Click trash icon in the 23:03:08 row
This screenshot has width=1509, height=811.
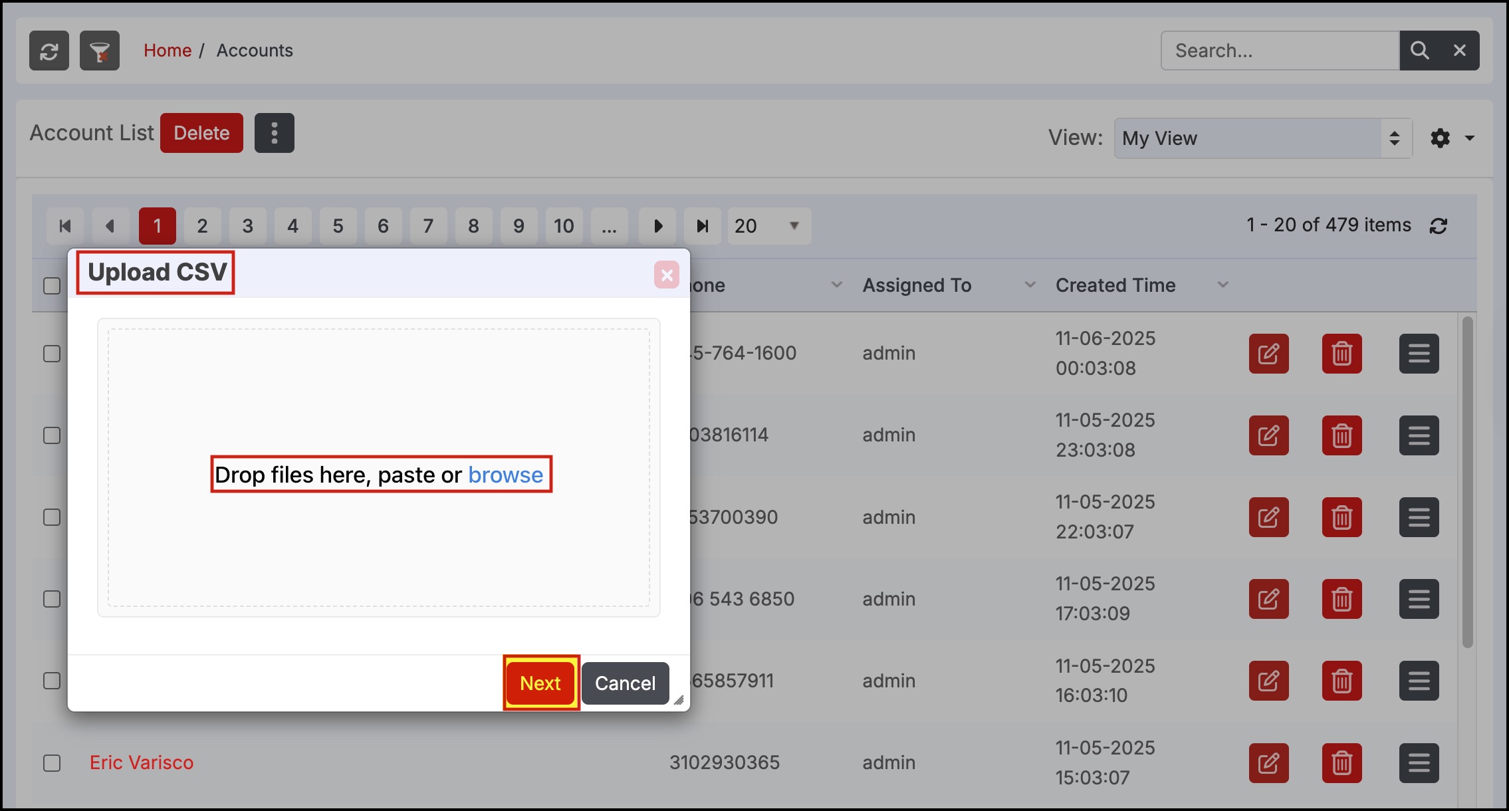pos(1341,435)
